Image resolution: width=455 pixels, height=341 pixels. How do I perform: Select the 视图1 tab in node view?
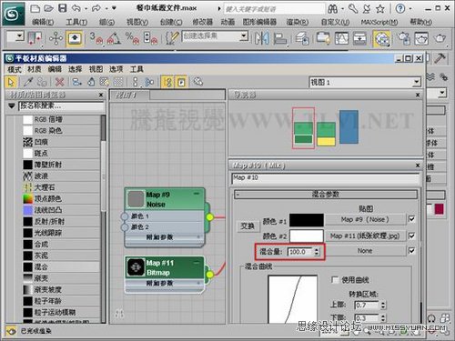[x=129, y=95]
